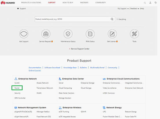The width and height of the screenshot is (160, 119).
Task: Open Community link under Product Support
Action: click(113, 68)
